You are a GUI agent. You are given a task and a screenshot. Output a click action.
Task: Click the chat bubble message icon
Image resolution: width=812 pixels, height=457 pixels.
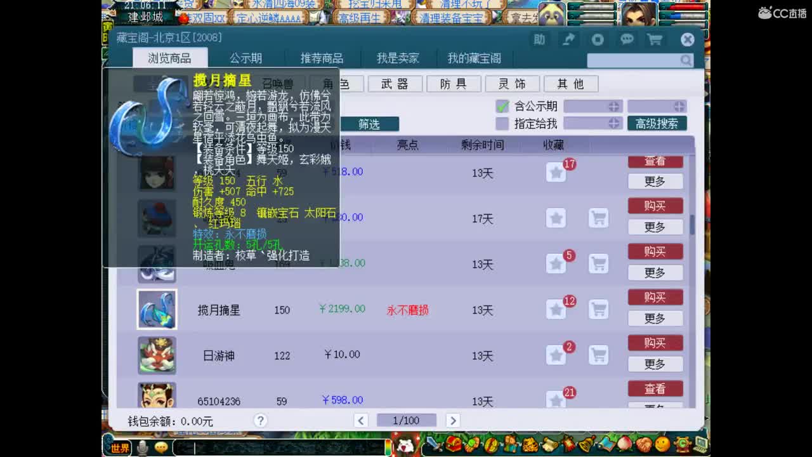(627, 39)
